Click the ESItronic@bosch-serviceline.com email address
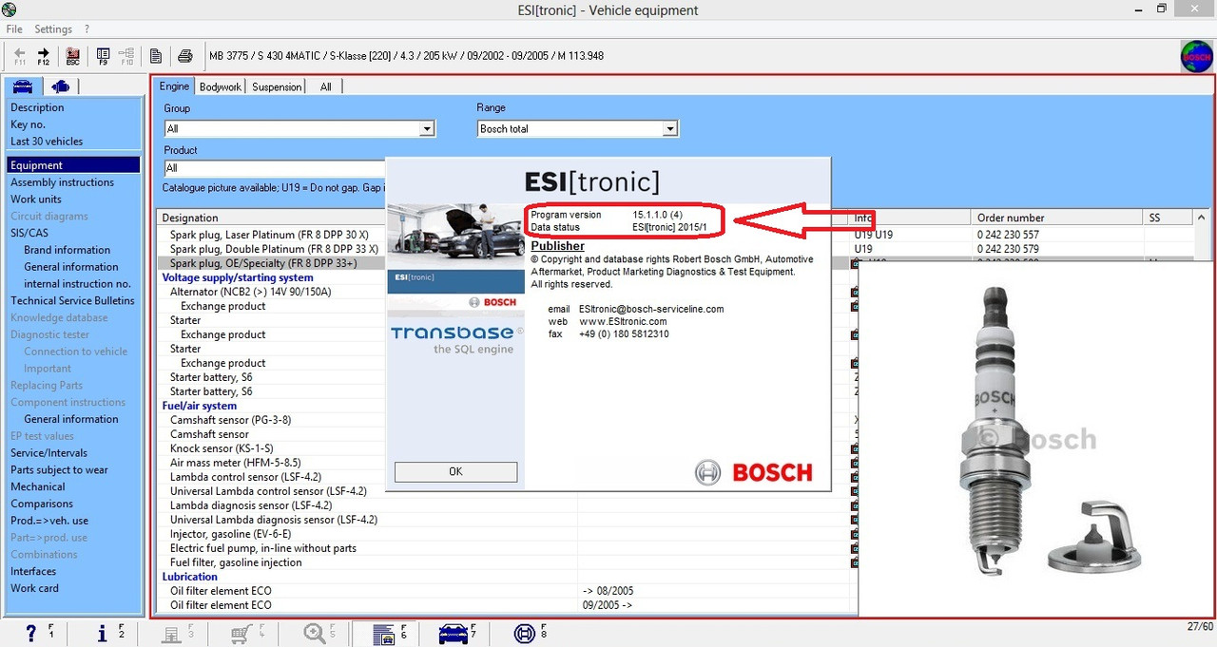This screenshot has height=647, width=1217. pyautogui.click(x=651, y=310)
